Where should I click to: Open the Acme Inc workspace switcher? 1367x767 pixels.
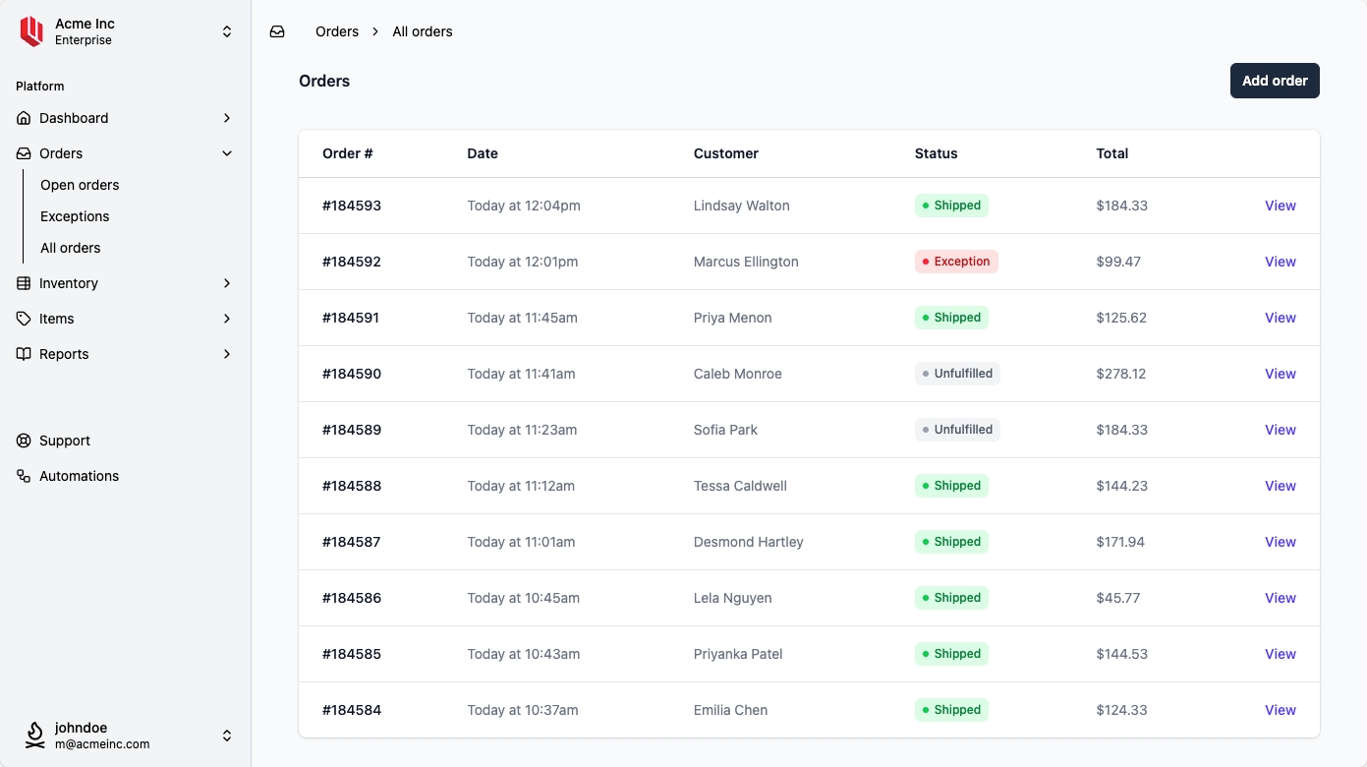tap(227, 31)
